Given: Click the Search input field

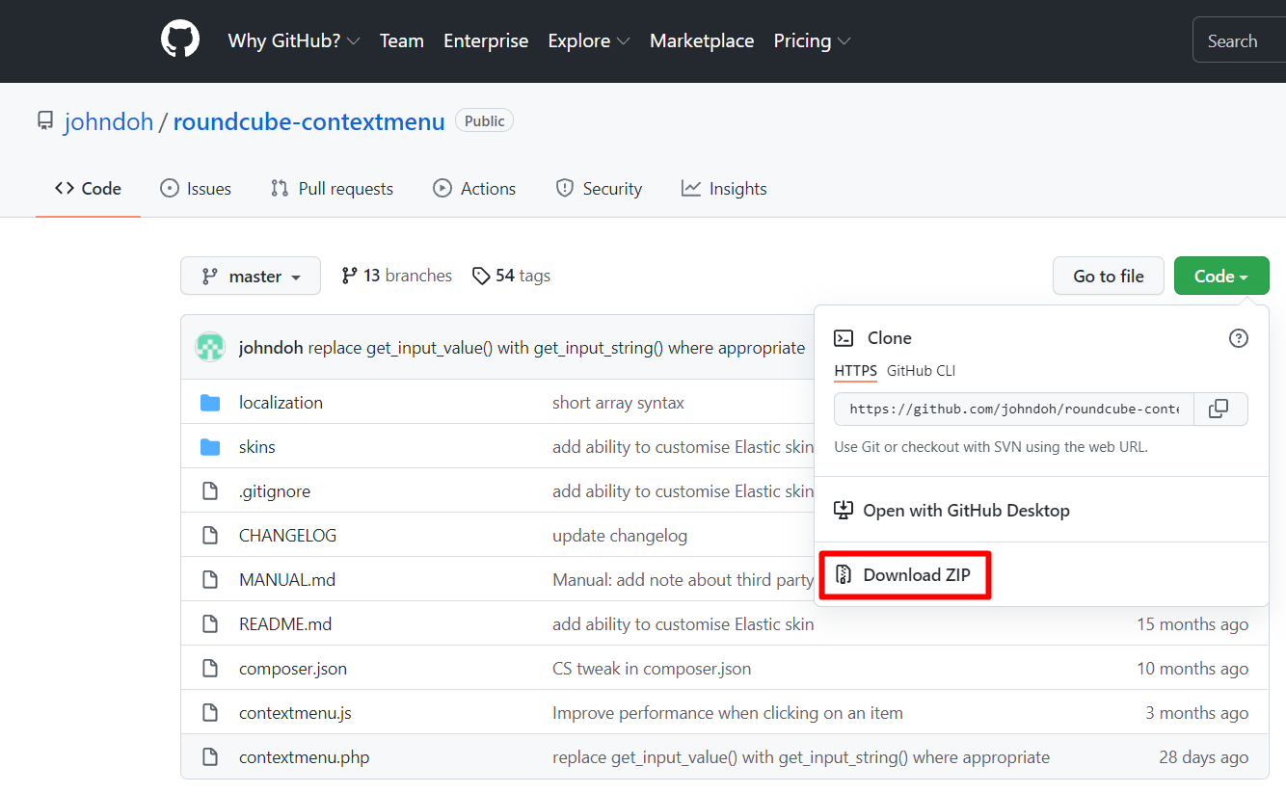Looking at the screenshot, I should tap(1238, 40).
